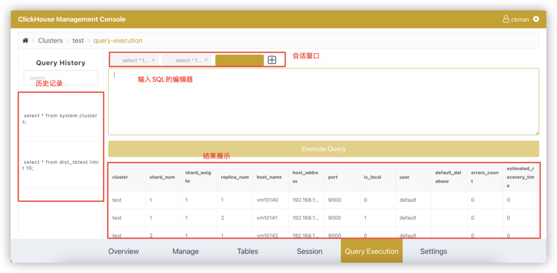Switch to the Manage tab
The width and height of the screenshot is (557, 273).
click(x=186, y=251)
